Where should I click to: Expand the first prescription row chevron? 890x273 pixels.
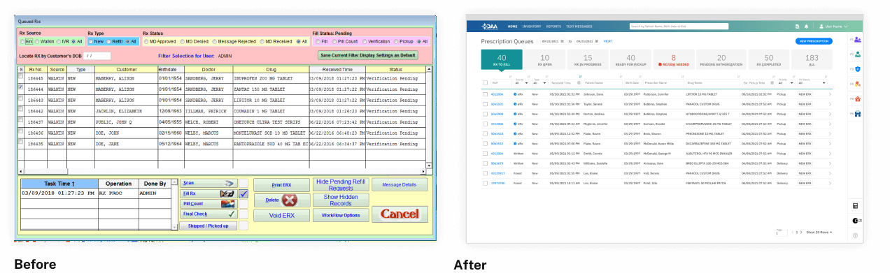tap(830, 93)
